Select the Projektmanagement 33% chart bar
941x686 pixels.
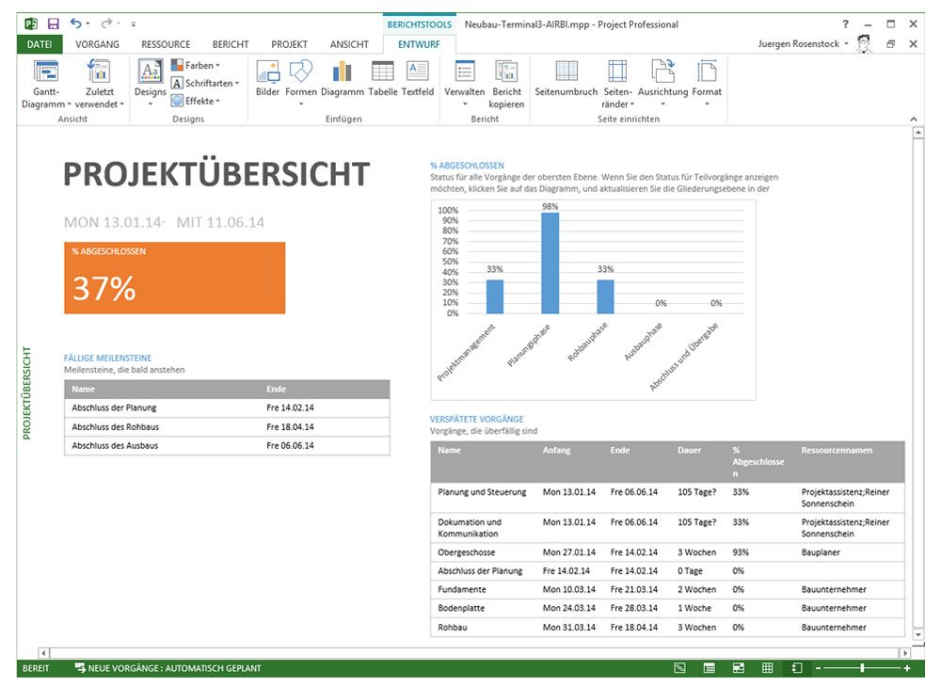click(x=495, y=296)
